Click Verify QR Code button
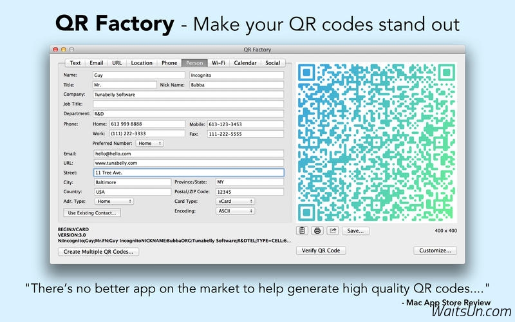515x322 pixels. tap(321, 251)
